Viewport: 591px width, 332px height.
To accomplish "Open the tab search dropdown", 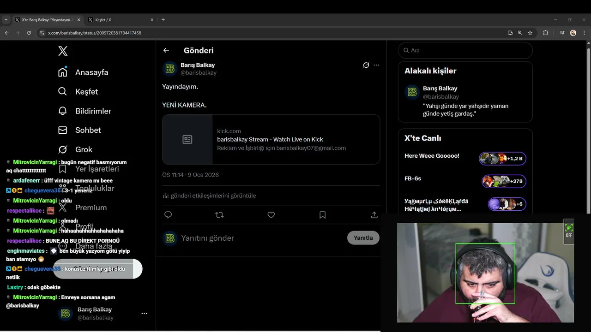I will [x=6, y=20].
